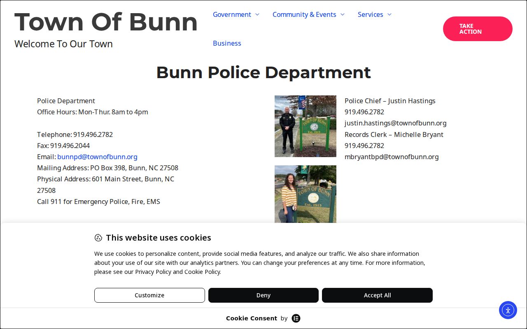Click the This website uses cookies title
The width and height of the screenshot is (527, 329).
click(x=159, y=238)
